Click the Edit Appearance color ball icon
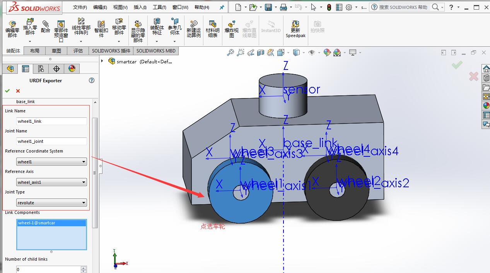Viewport: 490px width, 273px height. click(327, 53)
